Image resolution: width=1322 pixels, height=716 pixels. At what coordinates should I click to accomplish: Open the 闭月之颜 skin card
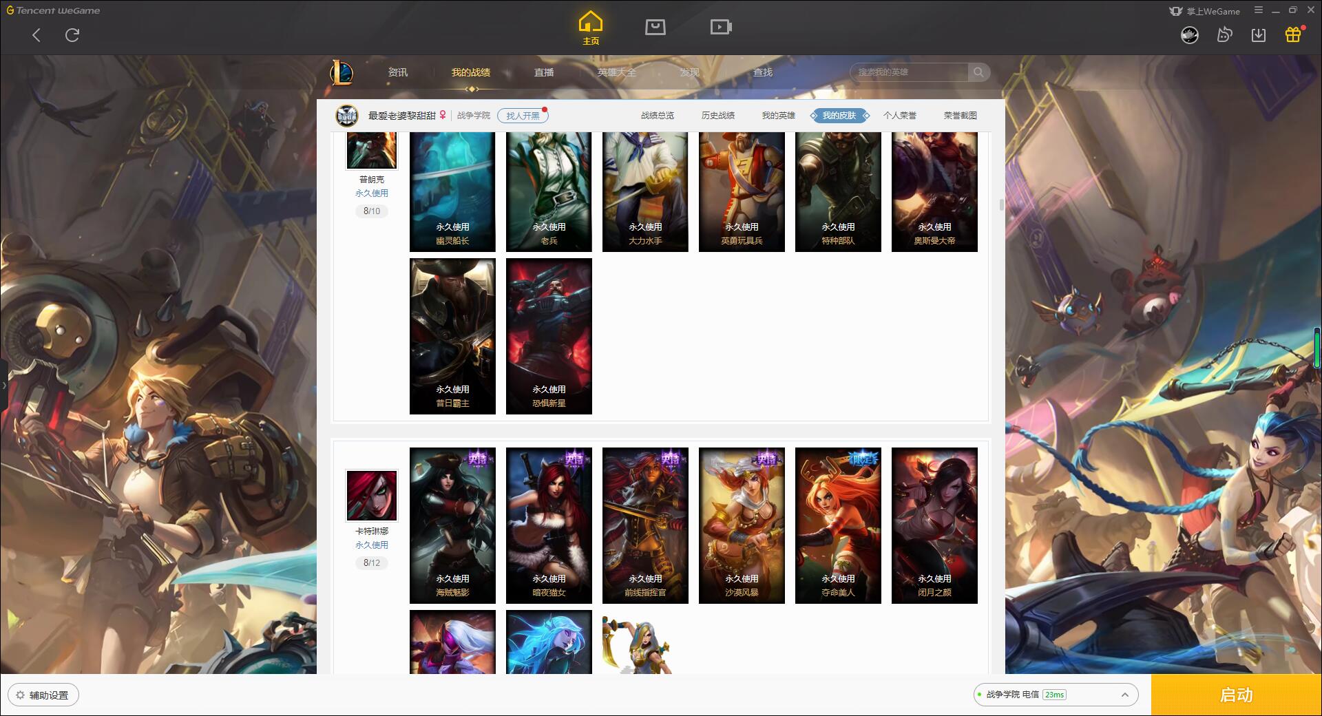pyautogui.click(x=934, y=525)
